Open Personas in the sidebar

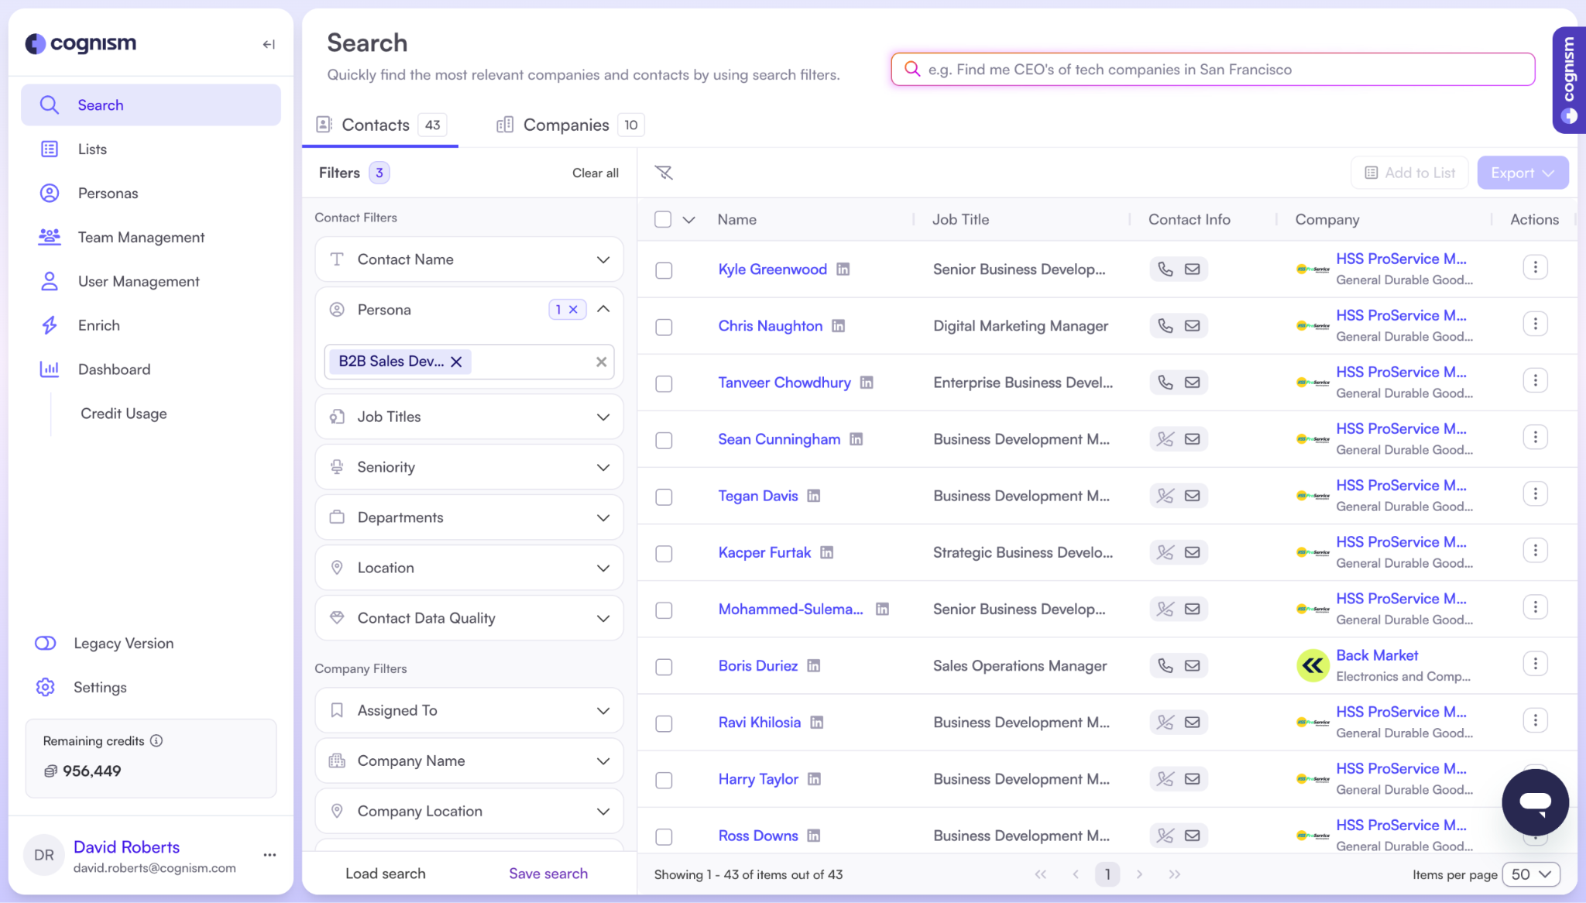click(108, 194)
